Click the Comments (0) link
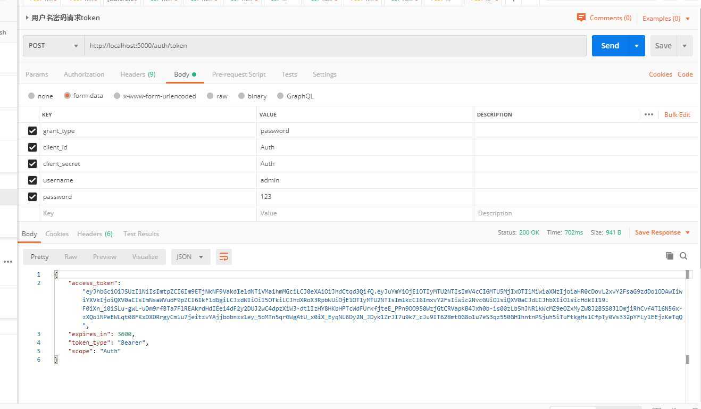This screenshot has width=701, height=409. coord(611,18)
